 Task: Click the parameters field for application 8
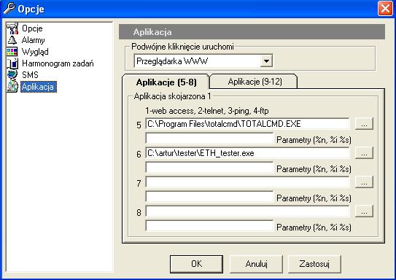(x=209, y=226)
